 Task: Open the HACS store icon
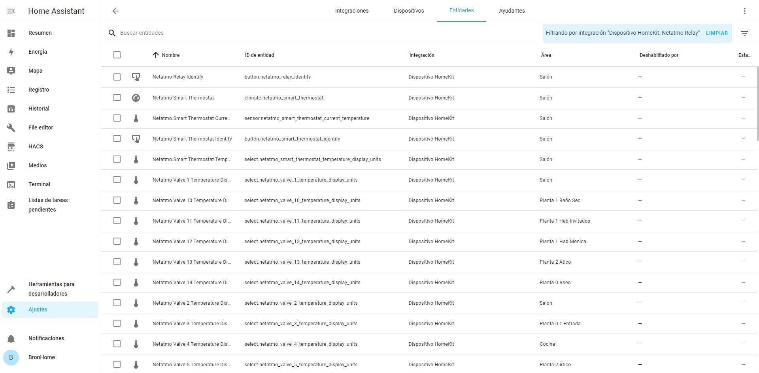11,147
